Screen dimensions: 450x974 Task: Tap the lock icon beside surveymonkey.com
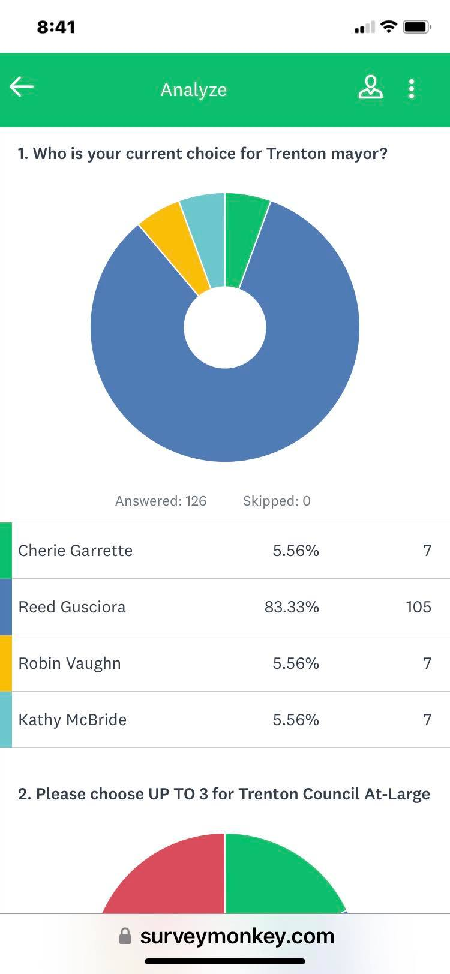coord(125,936)
